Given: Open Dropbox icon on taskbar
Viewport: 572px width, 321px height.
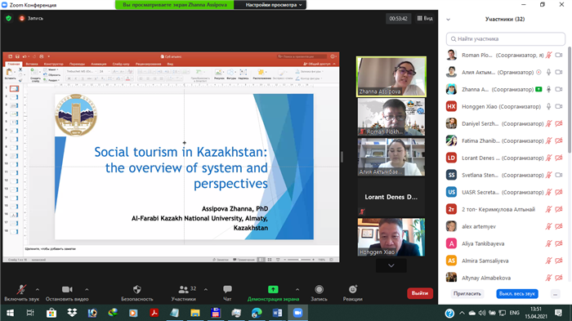Looking at the screenshot, I should tap(72, 313).
